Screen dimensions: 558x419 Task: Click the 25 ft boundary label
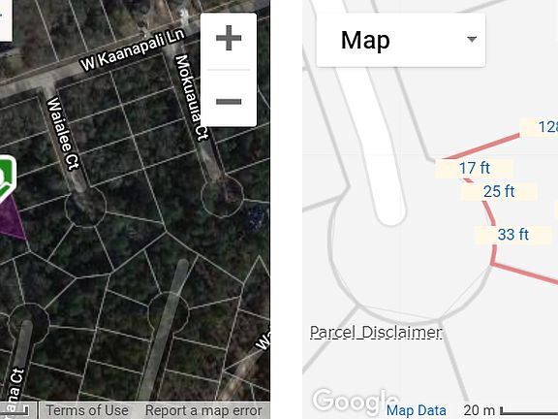[x=499, y=192]
